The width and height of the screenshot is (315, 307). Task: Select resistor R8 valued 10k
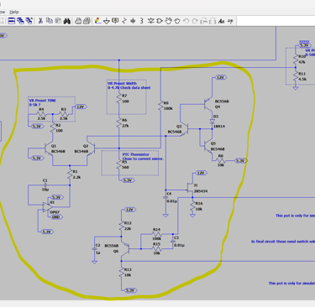point(221,160)
